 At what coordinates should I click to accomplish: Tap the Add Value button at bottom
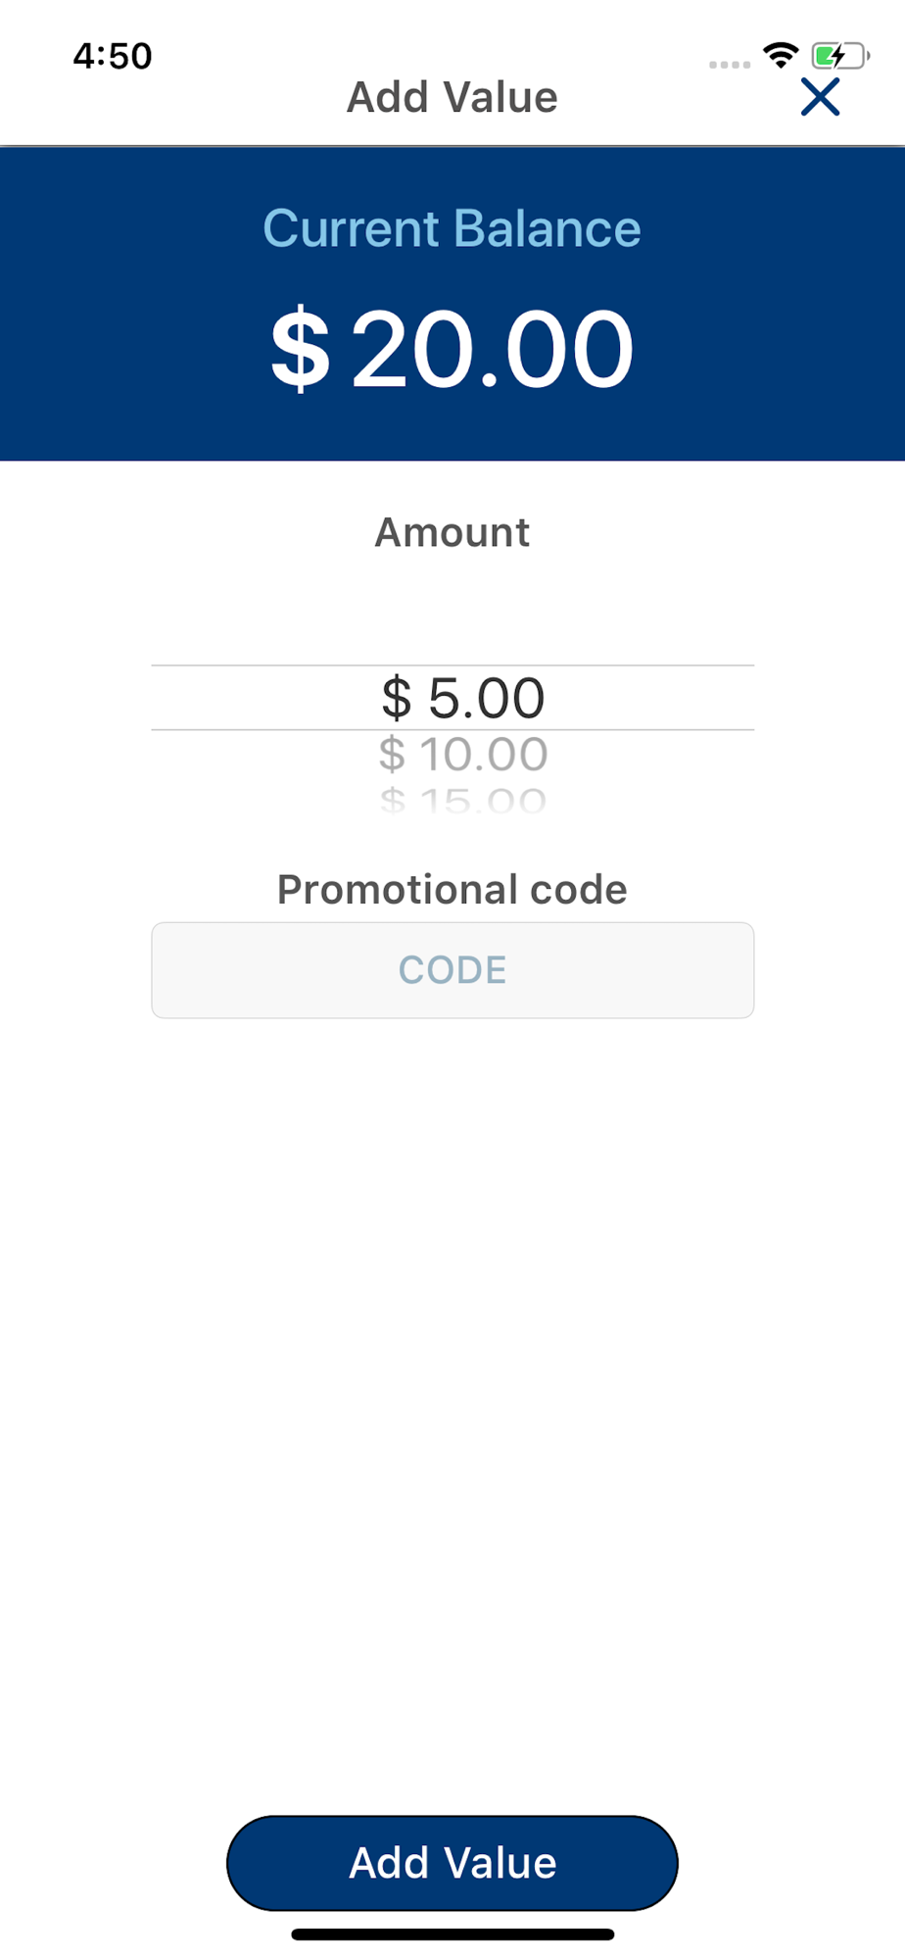click(x=452, y=1863)
